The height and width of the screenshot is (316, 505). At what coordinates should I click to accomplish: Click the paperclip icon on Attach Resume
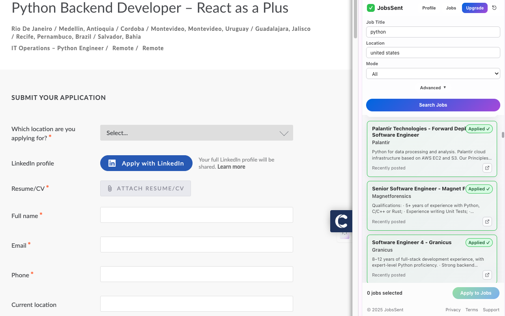[110, 188]
